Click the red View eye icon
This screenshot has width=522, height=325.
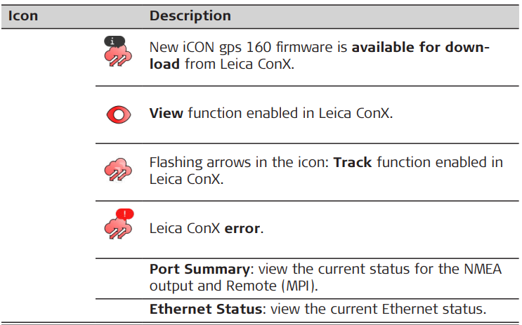point(117,114)
